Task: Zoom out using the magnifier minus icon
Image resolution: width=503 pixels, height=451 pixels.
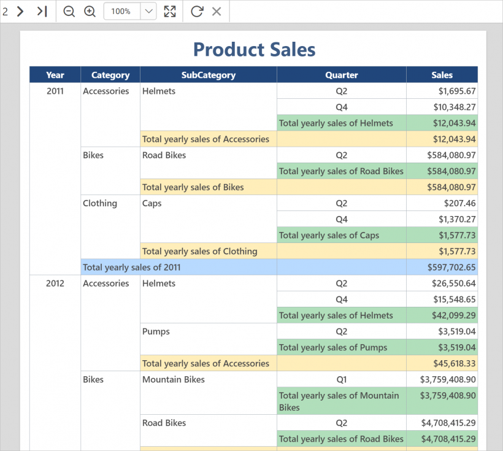Action: (69, 11)
